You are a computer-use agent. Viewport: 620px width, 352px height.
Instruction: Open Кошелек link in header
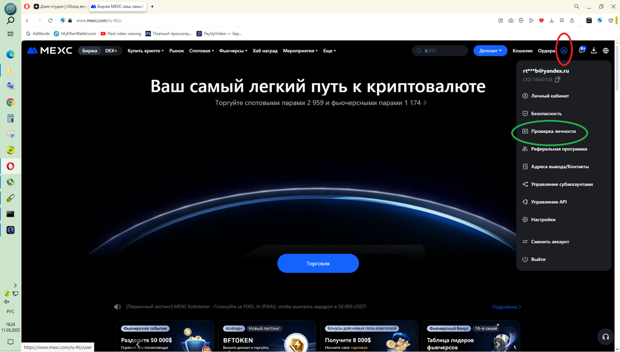pos(522,51)
